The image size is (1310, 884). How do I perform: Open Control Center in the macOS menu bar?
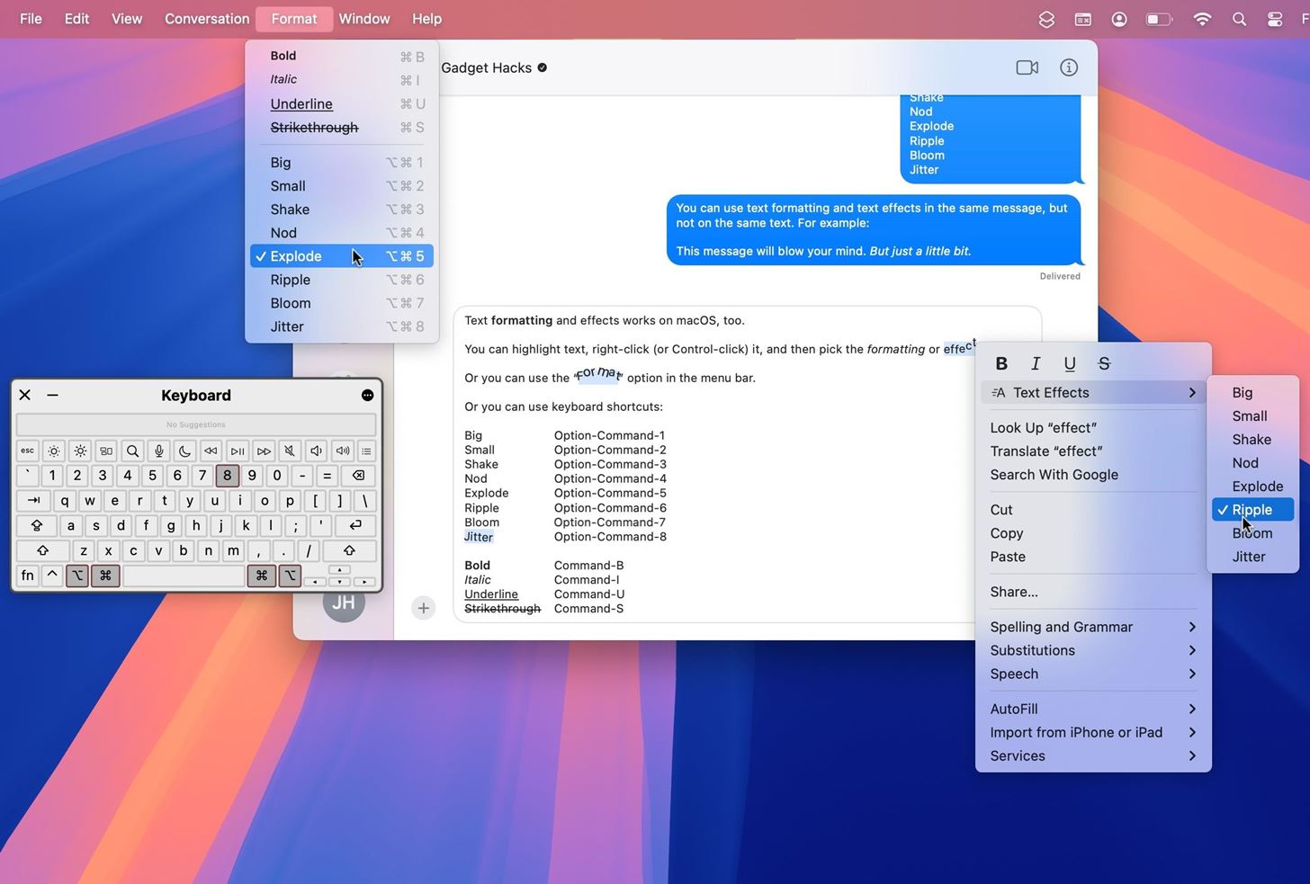point(1275,19)
